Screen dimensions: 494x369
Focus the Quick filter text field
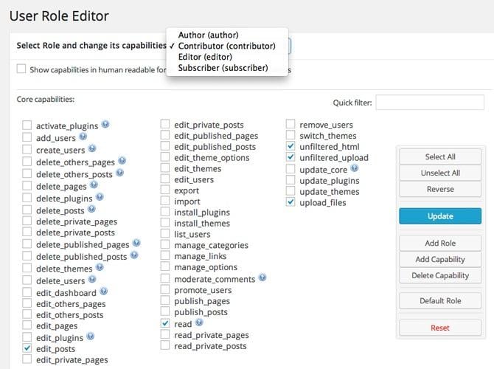419,103
